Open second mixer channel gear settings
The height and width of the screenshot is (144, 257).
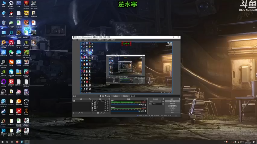pos(145,111)
